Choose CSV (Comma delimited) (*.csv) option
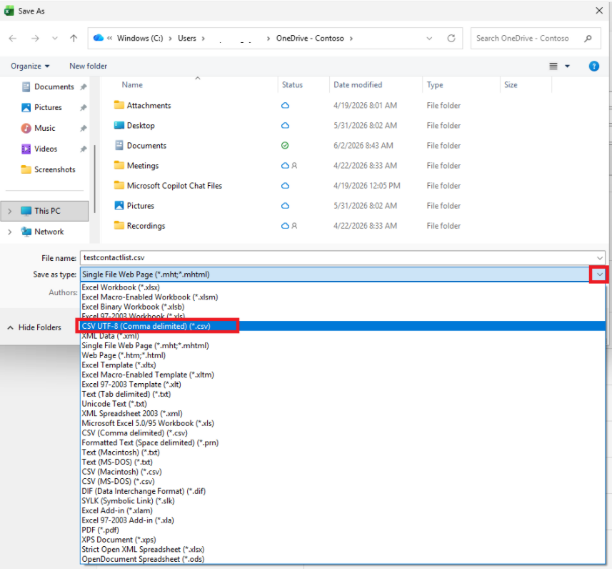Image resolution: width=612 pixels, height=569 pixels. [x=343, y=433]
